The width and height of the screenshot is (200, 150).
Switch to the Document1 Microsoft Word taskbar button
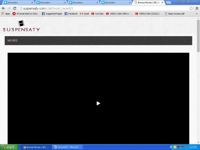[x=68, y=147]
